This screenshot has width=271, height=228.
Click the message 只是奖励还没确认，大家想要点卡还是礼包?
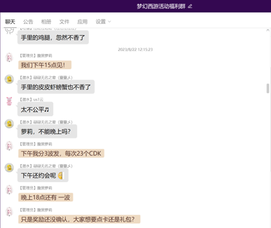point(79,219)
